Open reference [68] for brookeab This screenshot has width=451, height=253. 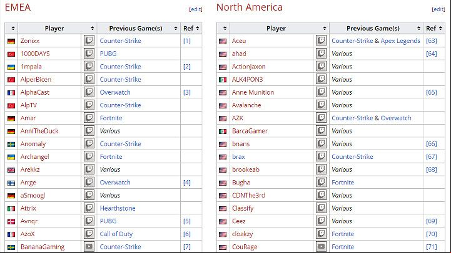point(432,169)
